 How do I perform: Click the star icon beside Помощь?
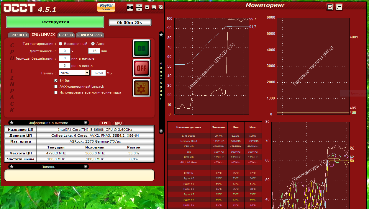12,166
